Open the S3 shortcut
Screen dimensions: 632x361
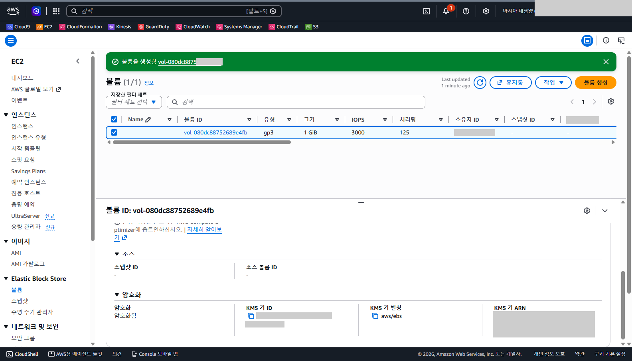click(x=312, y=27)
